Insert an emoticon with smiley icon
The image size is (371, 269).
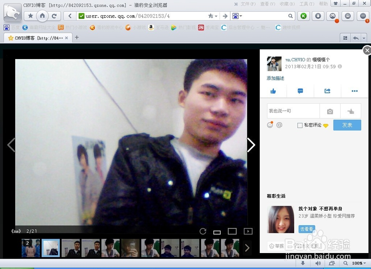[270, 125]
